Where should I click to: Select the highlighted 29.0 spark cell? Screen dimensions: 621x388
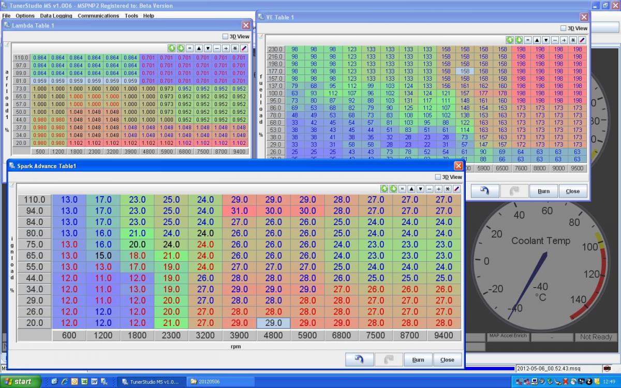coord(273,323)
